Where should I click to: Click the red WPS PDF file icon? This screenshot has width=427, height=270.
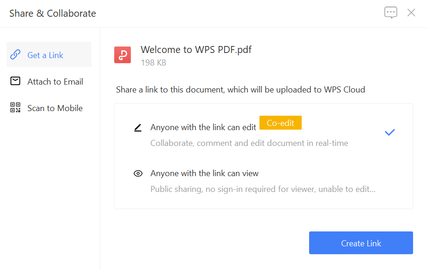click(x=123, y=55)
